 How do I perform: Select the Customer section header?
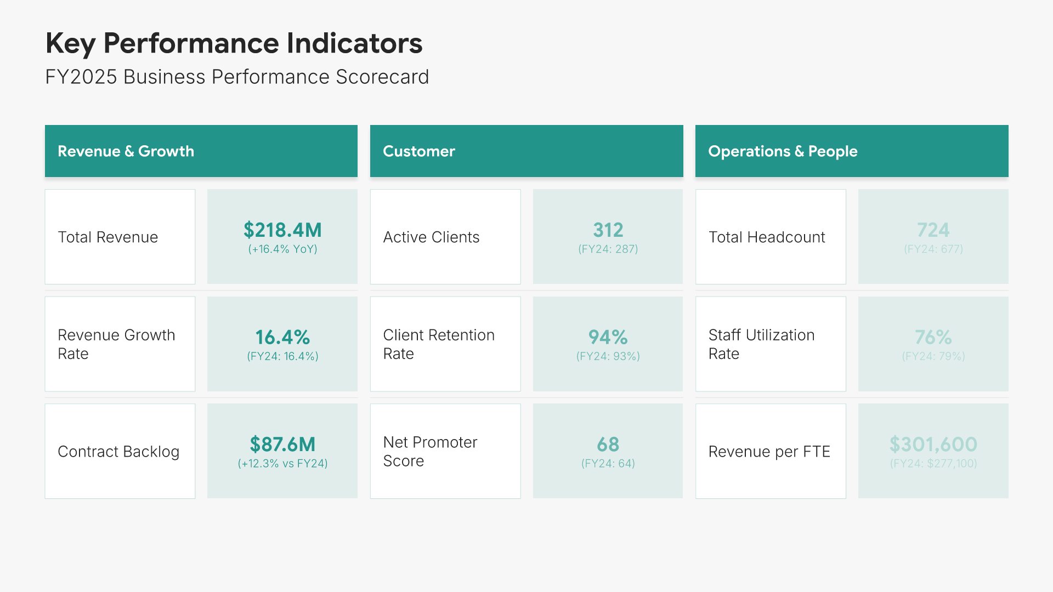click(526, 151)
